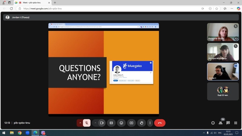Open more options menu in Meet
Screen dimensions: 242x136
pyautogui.click(x=150, y=123)
